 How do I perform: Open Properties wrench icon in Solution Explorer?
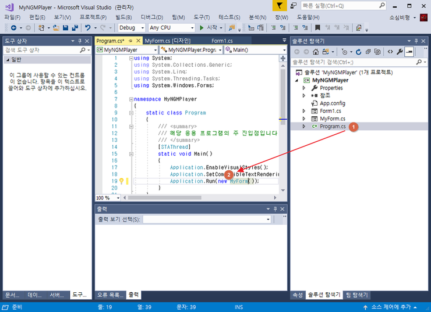click(x=400, y=52)
